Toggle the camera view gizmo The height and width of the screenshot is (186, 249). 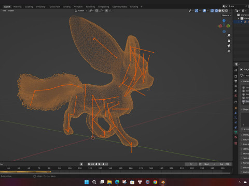(229, 46)
